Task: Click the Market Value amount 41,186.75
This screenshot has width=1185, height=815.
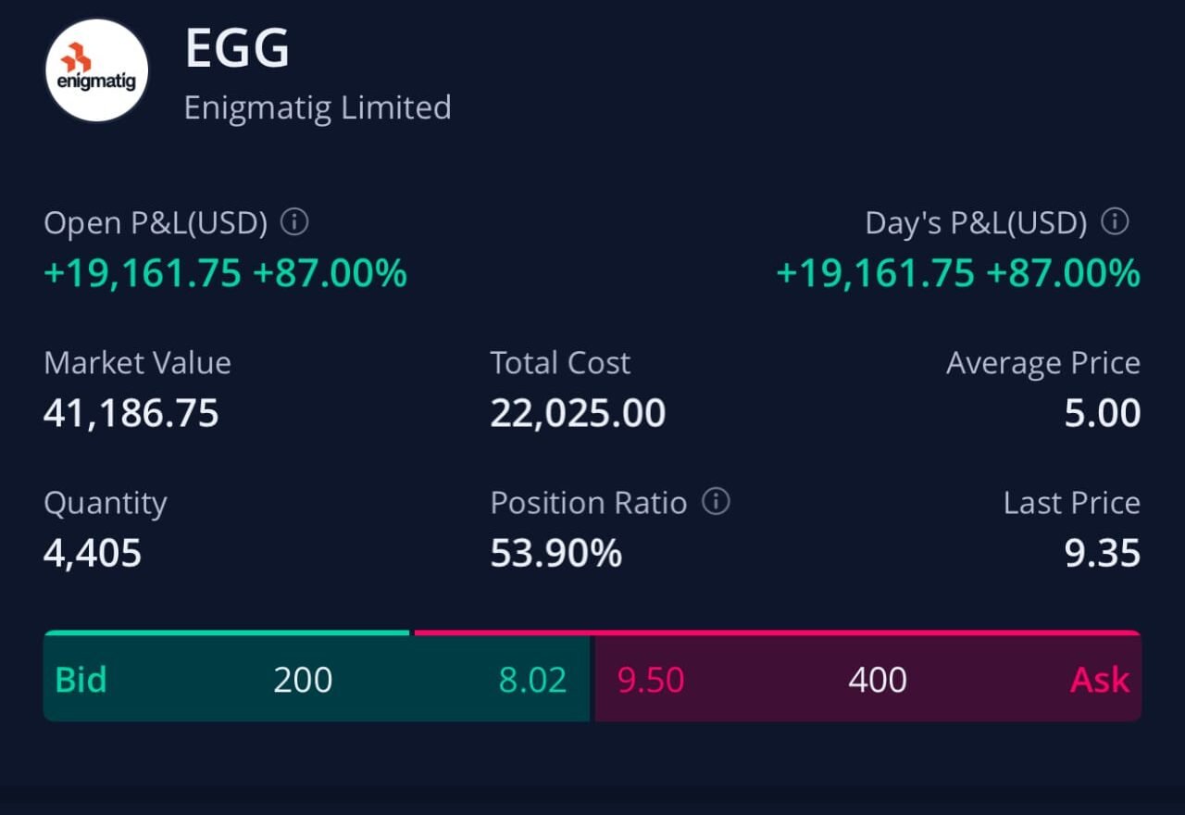Action: 131,413
